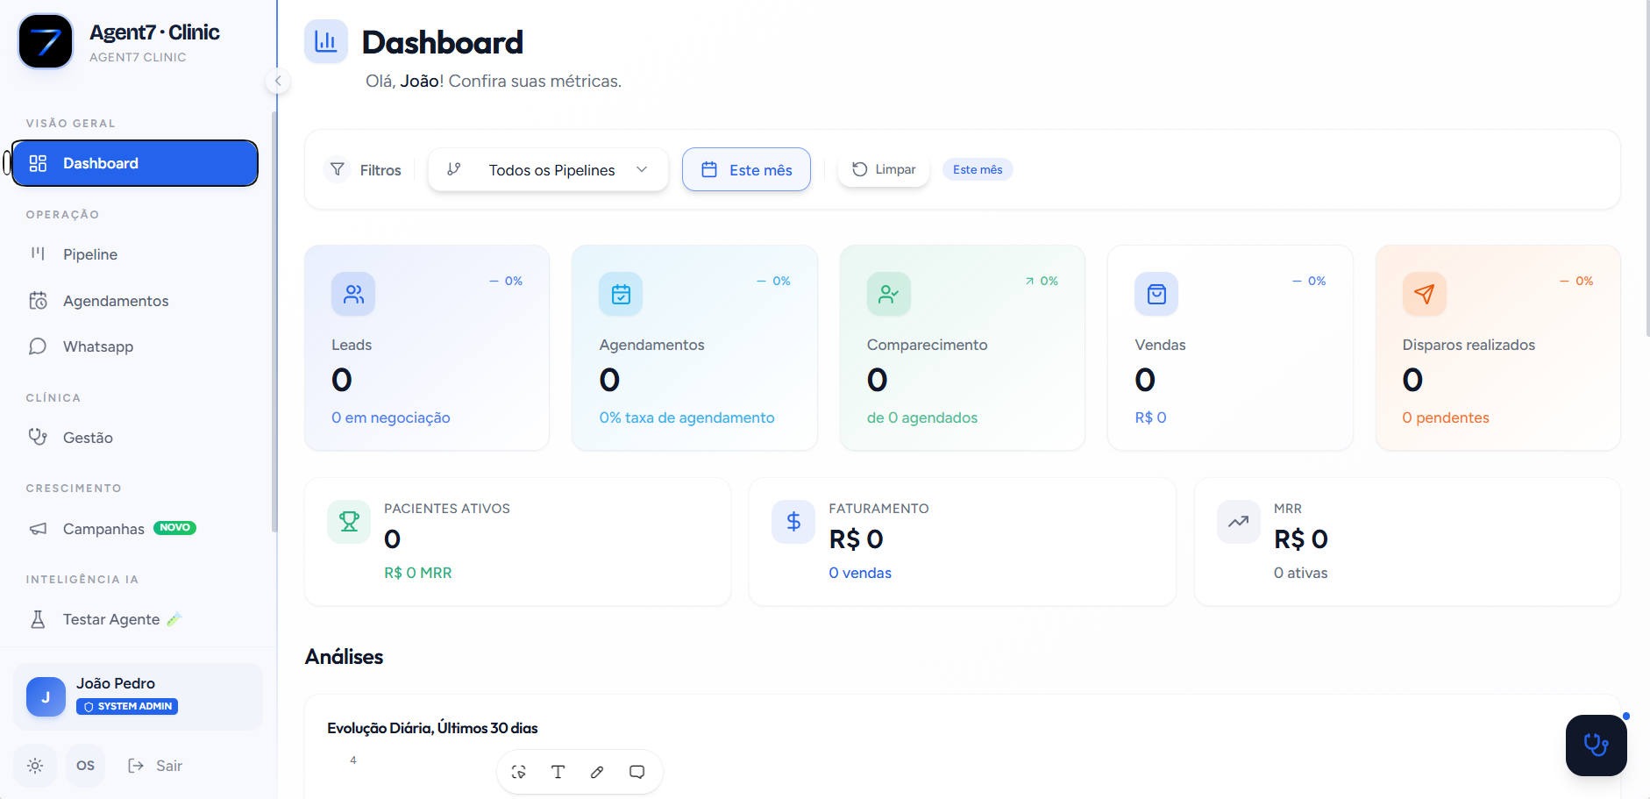This screenshot has width=1650, height=799.
Task: Click Sair to log out
Action: [155, 766]
